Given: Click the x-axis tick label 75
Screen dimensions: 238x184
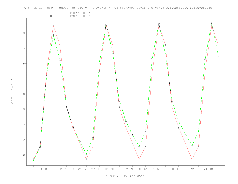Looking at the screenshot, I should [x=199, y=169].
